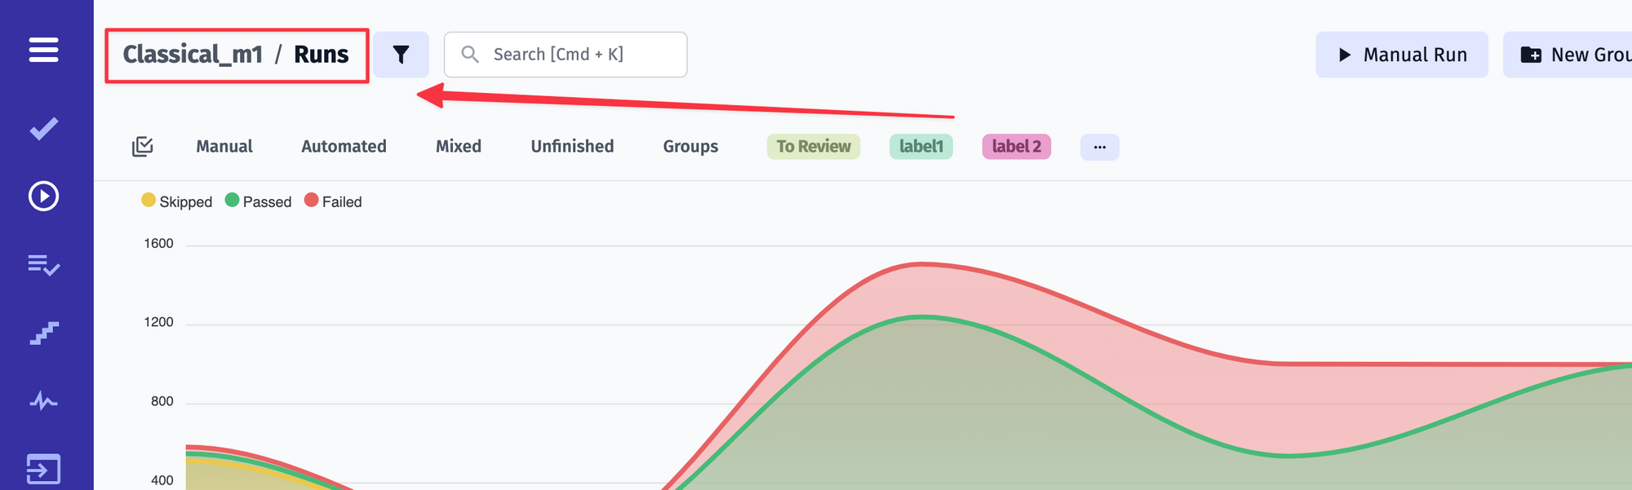Screen dimensions: 1632x490
Task: Click the filter funnel button
Action: click(401, 55)
